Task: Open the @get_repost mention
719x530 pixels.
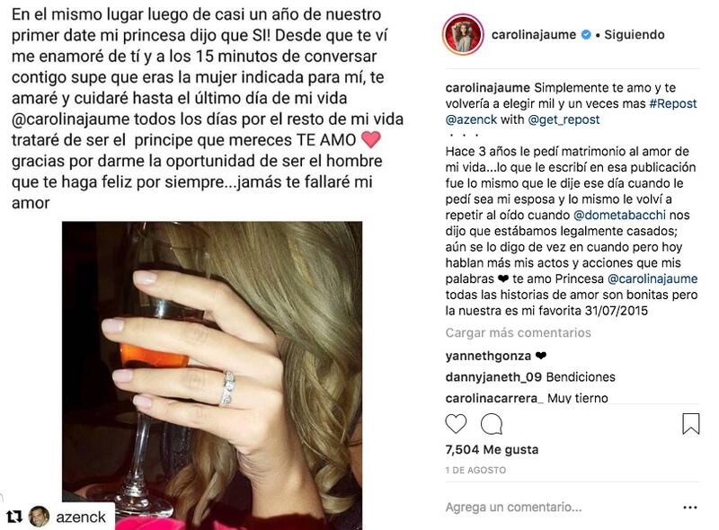Action: (564, 119)
